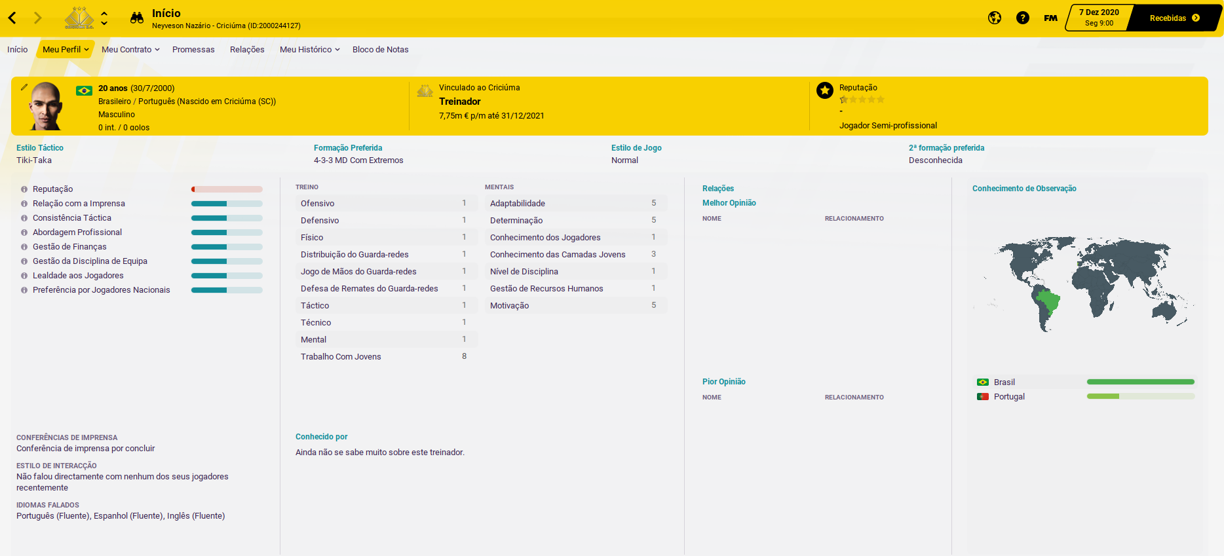Open the world globe icon
1224x556 pixels.
point(995,18)
